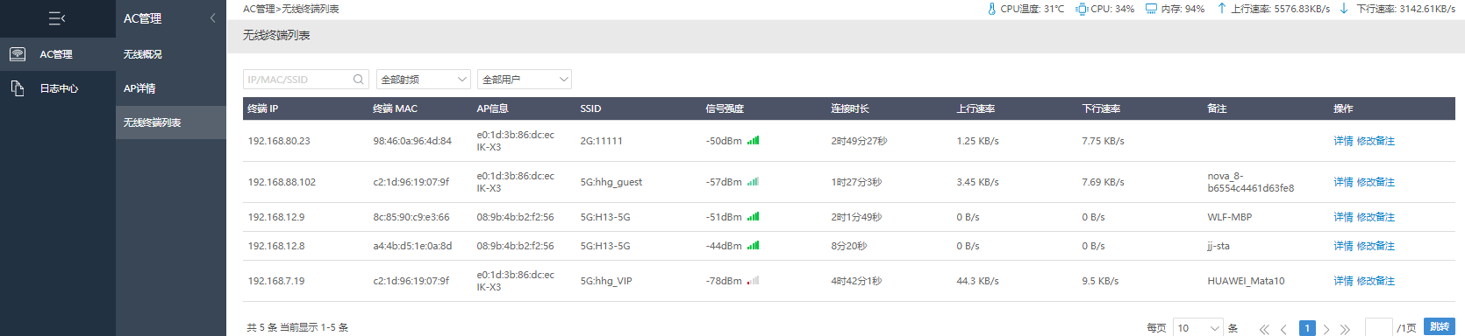1465x336 pixels.
Task: Open the 无线概况 menu item
Action: click(143, 54)
